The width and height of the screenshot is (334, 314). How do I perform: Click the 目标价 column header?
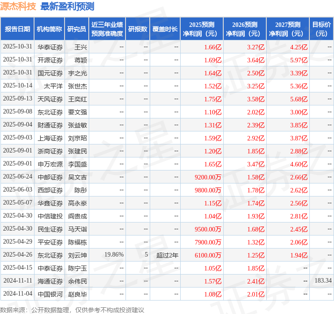coord(321,29)
